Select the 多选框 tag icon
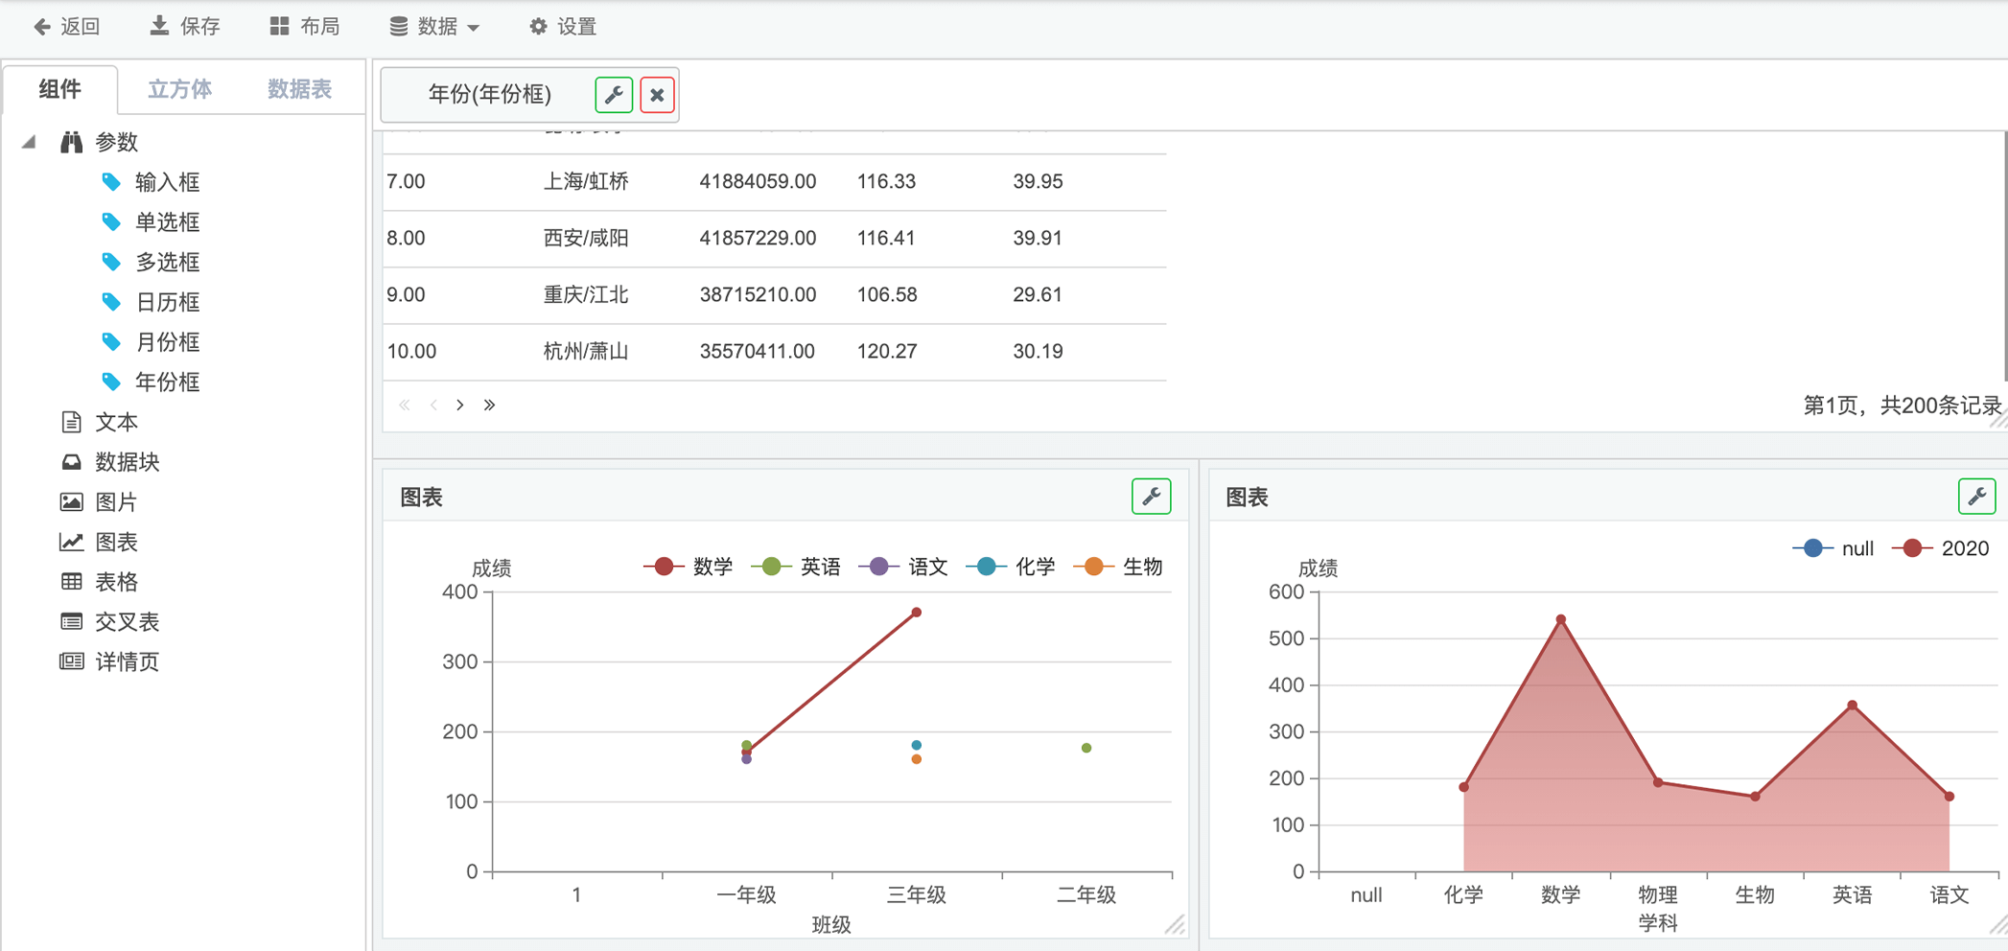The image size is (2008, 951). click(x=111, y=262)
